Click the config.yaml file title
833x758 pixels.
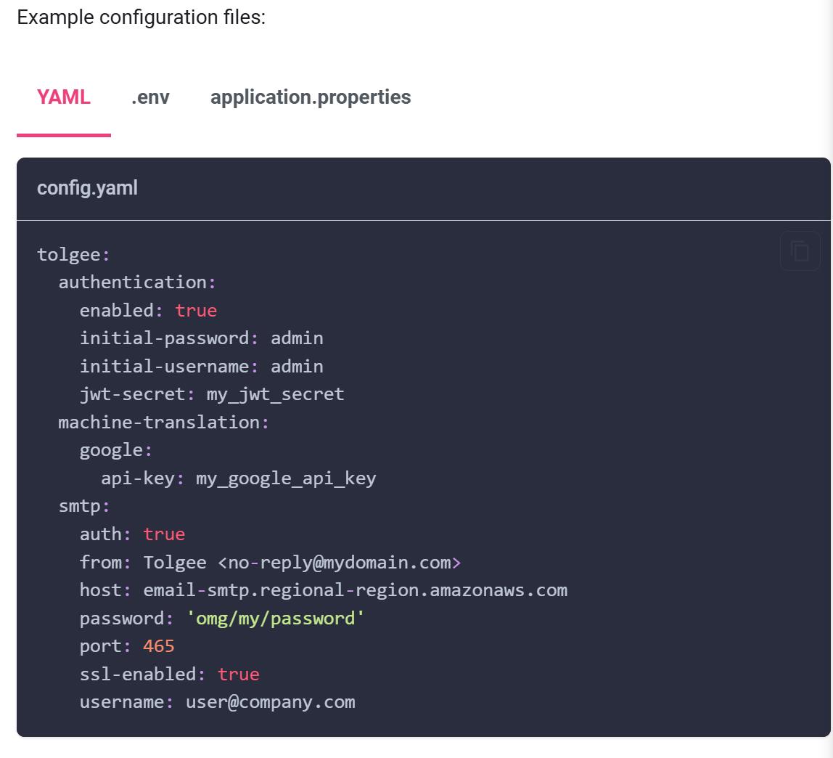(x=88, y=187)
